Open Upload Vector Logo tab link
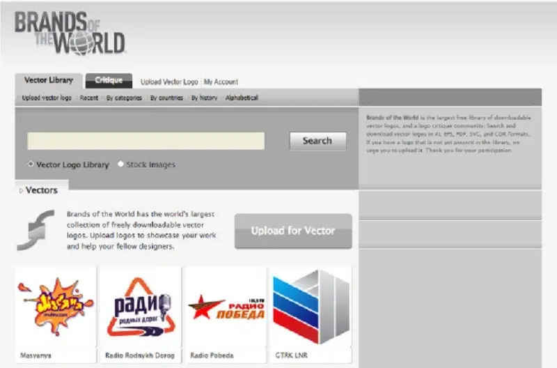This screenshot has height=368, width=557. 169,82
